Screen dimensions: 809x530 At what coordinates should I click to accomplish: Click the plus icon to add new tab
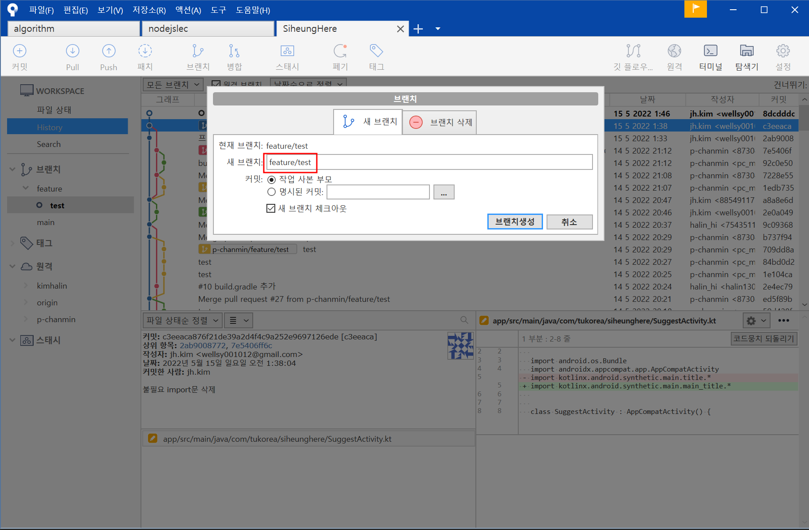[x=418, y=29]
